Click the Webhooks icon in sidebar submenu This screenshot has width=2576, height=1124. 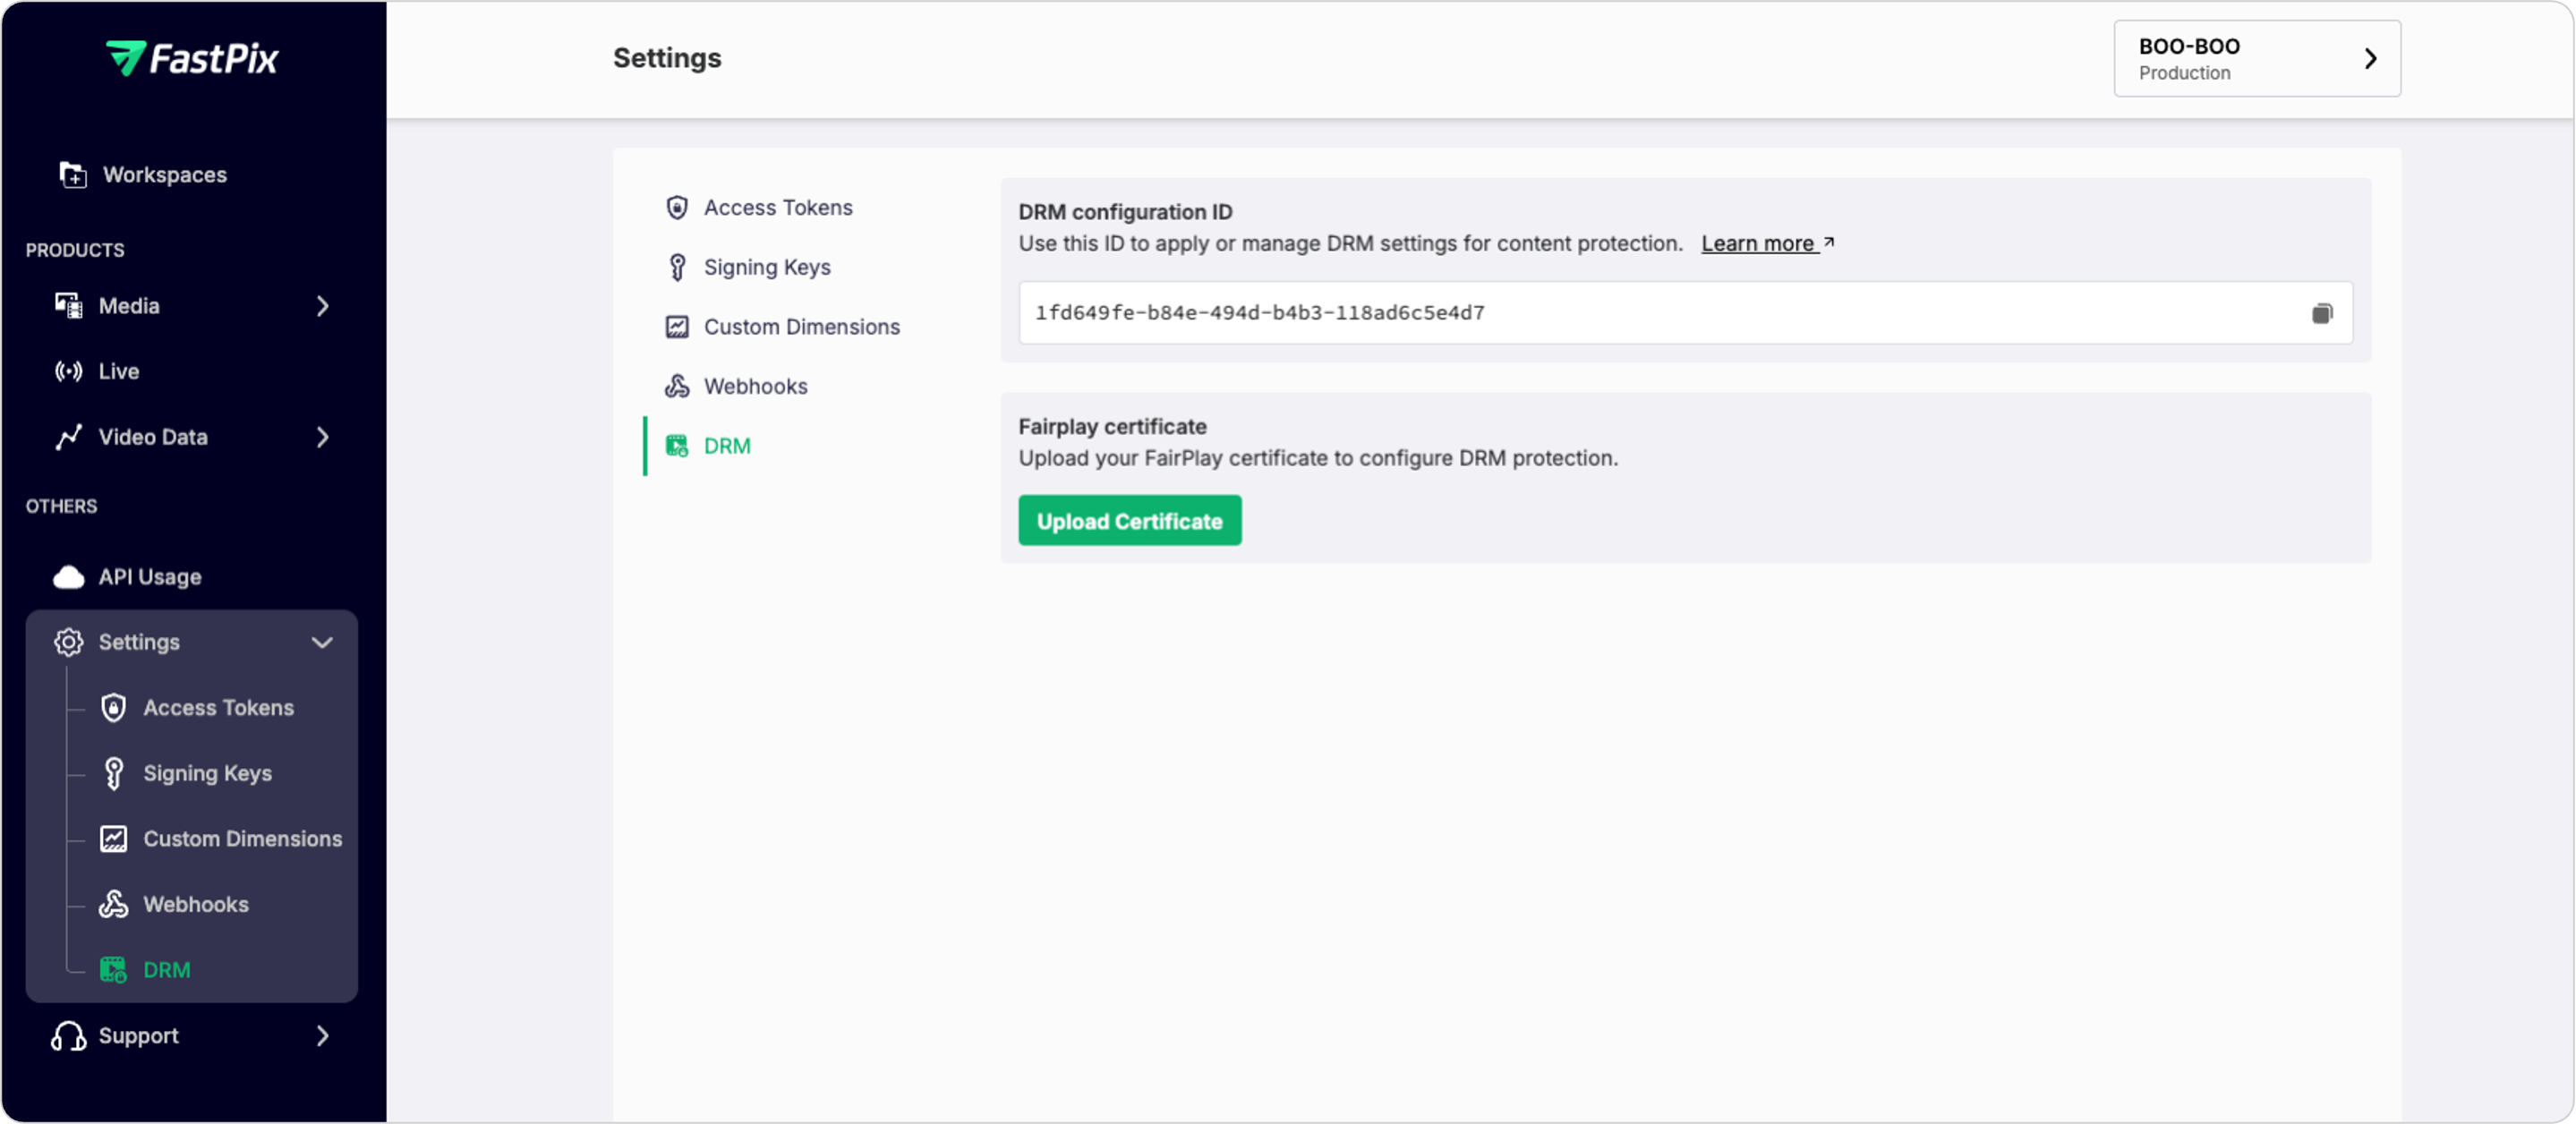click(113, 904)
